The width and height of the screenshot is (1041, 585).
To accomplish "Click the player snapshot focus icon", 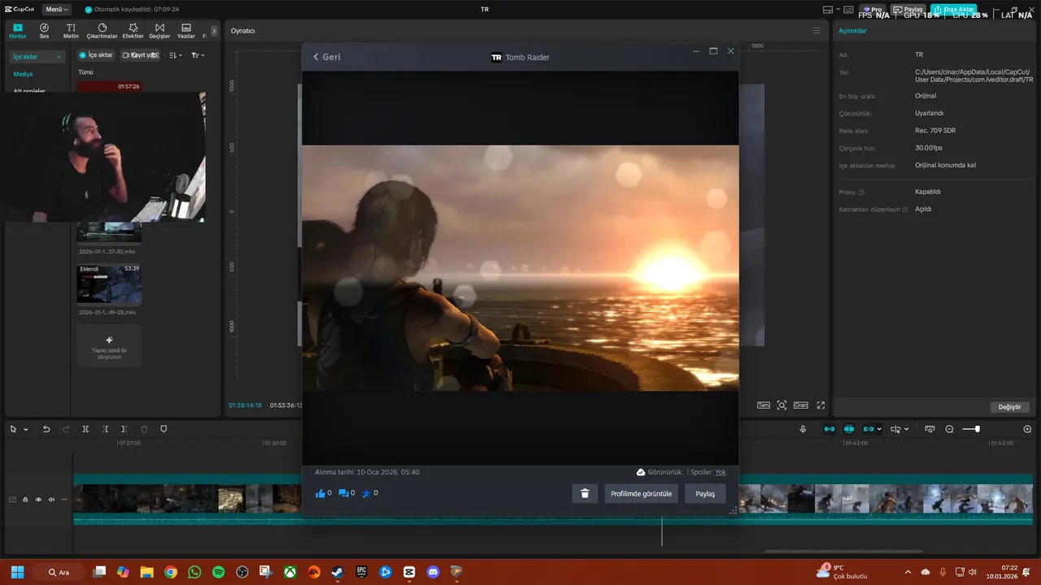I will tap(782, 405).
